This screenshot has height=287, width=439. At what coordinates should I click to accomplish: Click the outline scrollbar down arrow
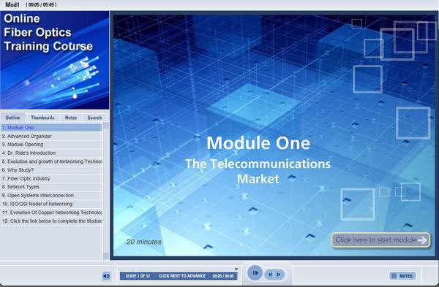pyautogui.click(x=106, y=256)
